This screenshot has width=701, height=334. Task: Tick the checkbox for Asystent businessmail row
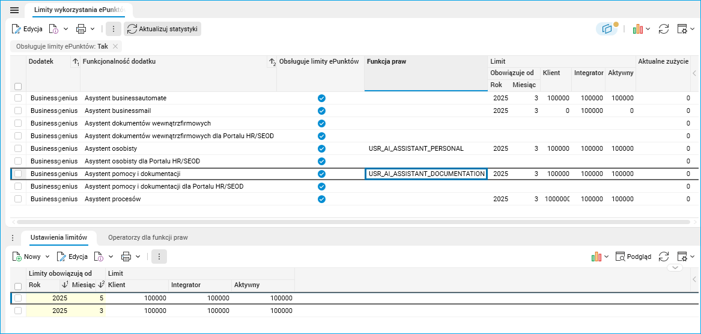click(x=18, y=111)
